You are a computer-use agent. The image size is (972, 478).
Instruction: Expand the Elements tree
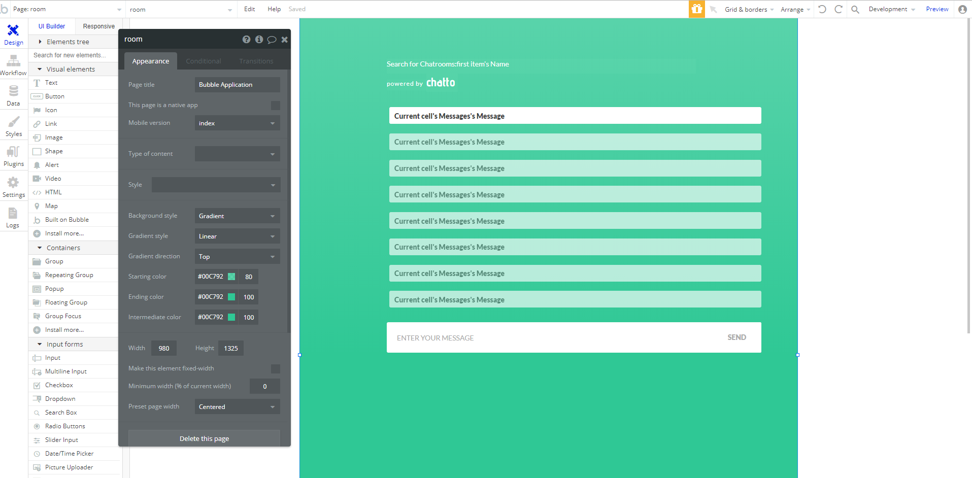click(x=74, y=42)
